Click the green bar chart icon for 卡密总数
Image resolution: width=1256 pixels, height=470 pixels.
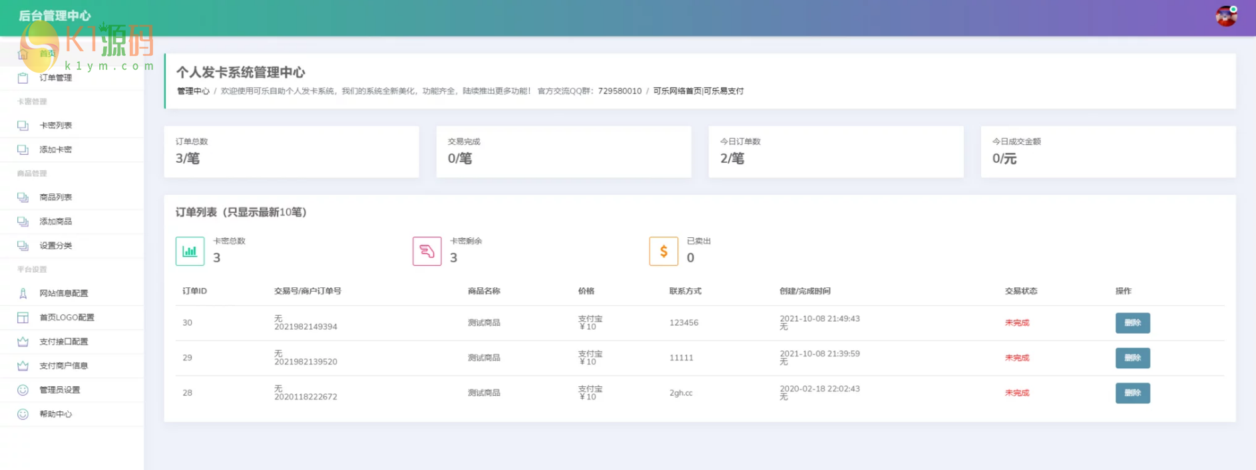click(190, 251)
